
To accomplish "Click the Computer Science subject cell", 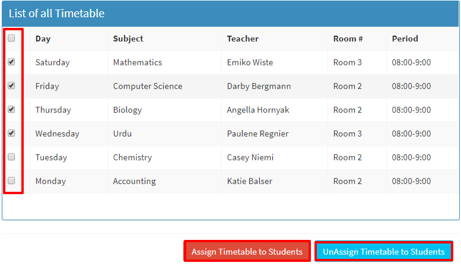I will pos(148,86).
